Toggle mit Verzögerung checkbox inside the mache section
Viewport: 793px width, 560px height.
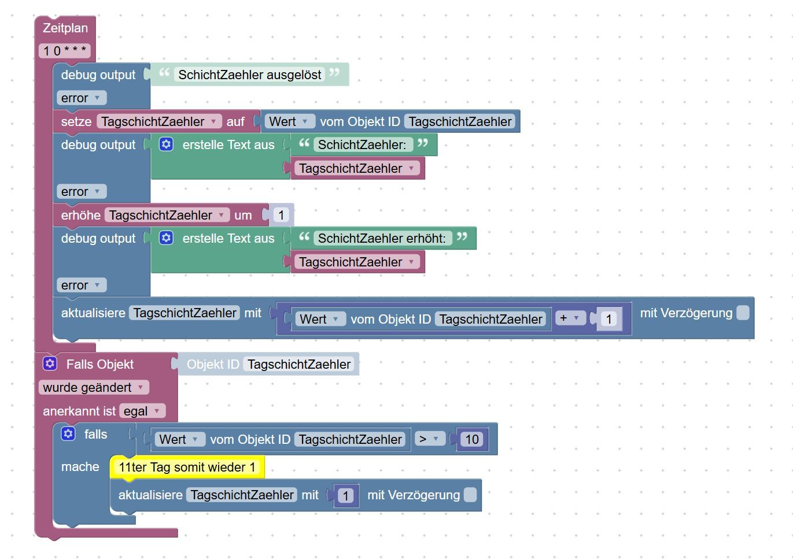pyautogui.click(x=470, y=495)
